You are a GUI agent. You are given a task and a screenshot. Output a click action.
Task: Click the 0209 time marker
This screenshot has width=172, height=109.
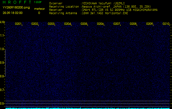(x=149, y=24)
